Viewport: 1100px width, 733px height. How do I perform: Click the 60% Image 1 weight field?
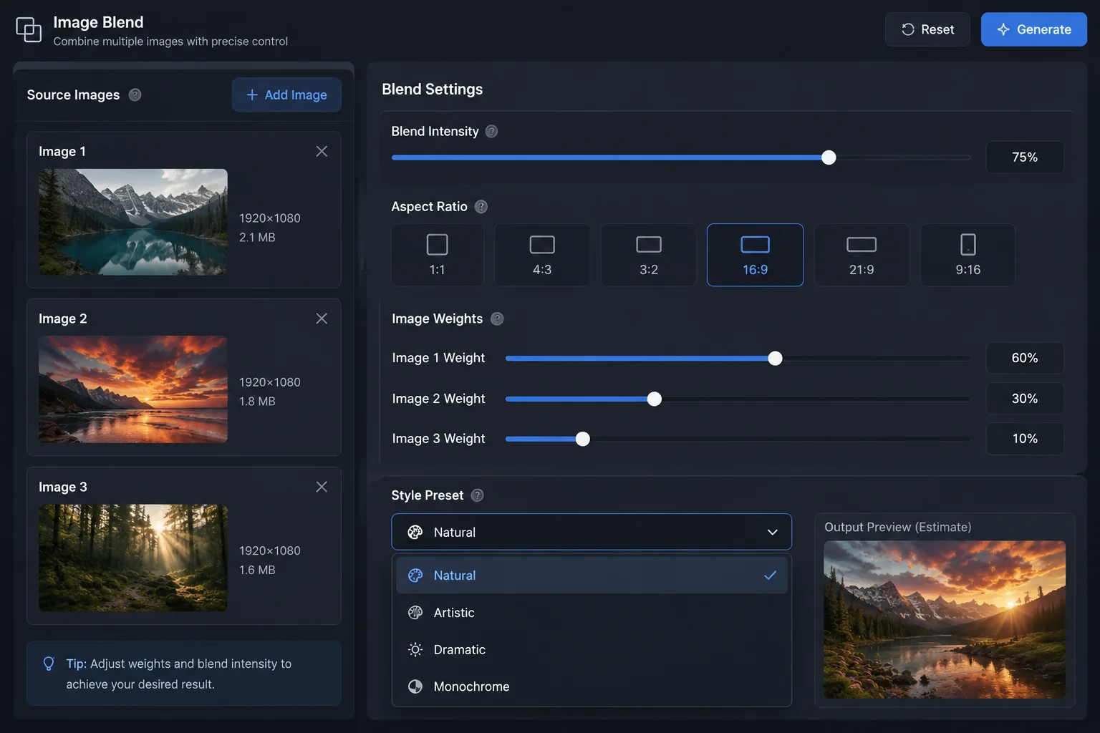click(x=1025, y=358)
